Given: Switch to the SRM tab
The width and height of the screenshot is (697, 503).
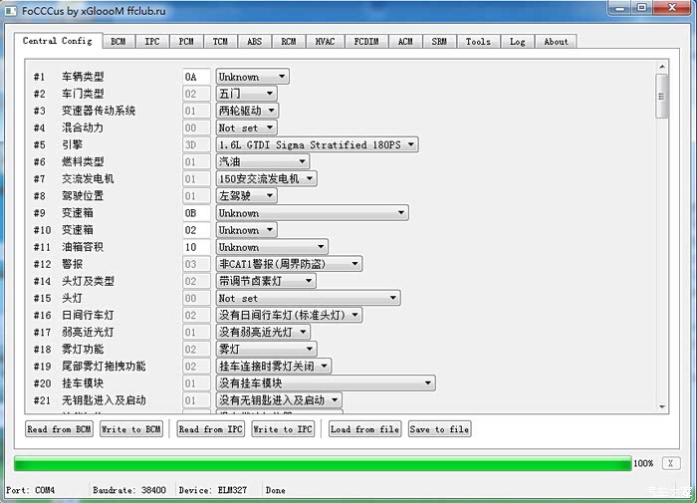Looking at the screenshot, I should point(439,42).
